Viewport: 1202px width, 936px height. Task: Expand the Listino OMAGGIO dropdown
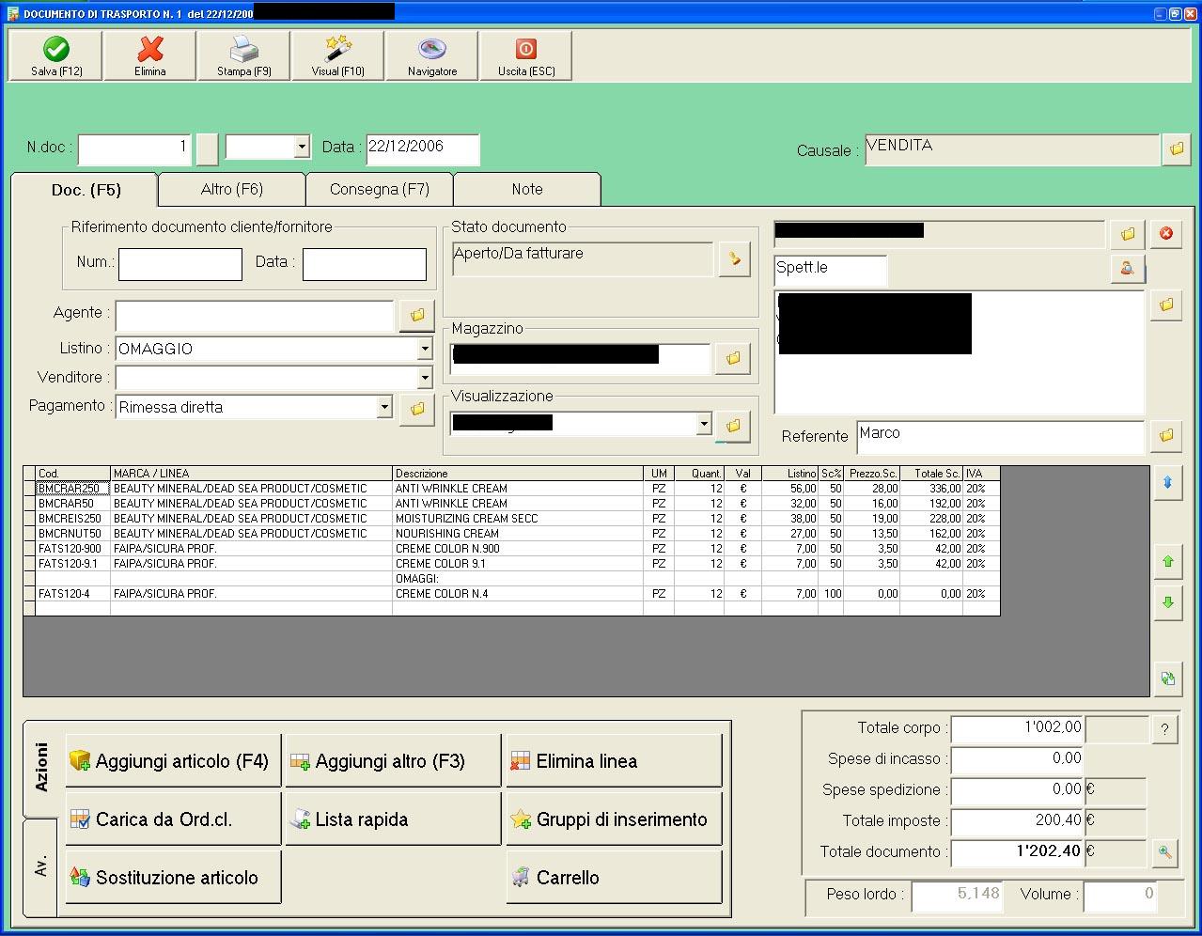point(425,349)
